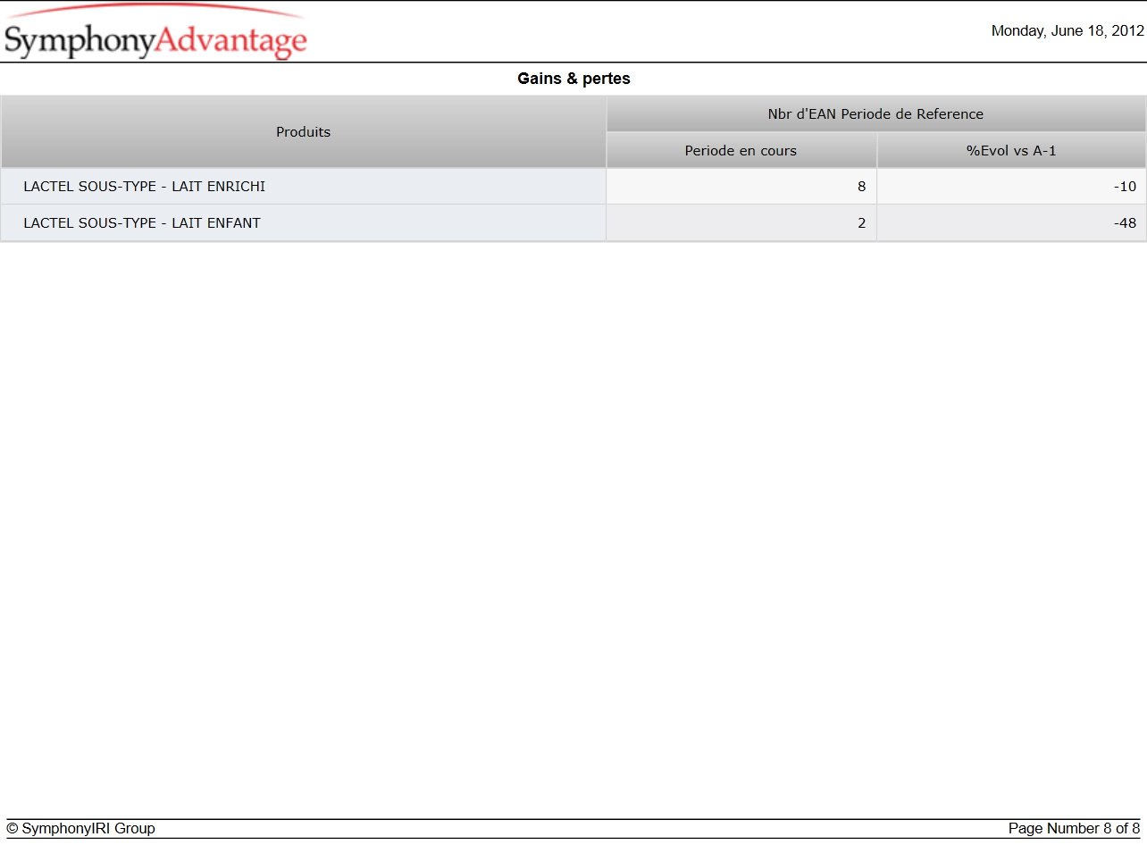
Task: Click the © SymphonyIRI Group footer text
Action: 81,828
